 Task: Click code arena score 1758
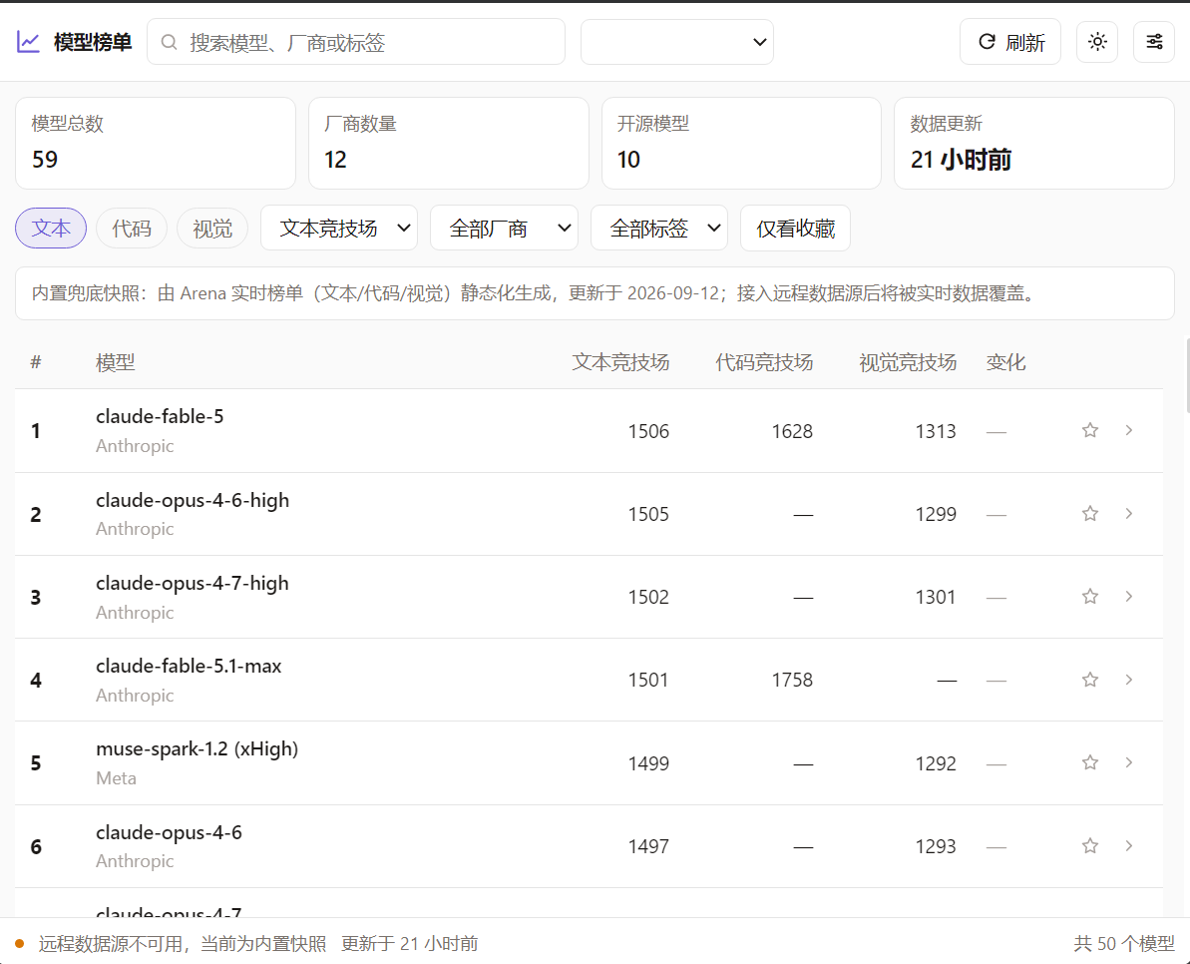click(792, 681)
